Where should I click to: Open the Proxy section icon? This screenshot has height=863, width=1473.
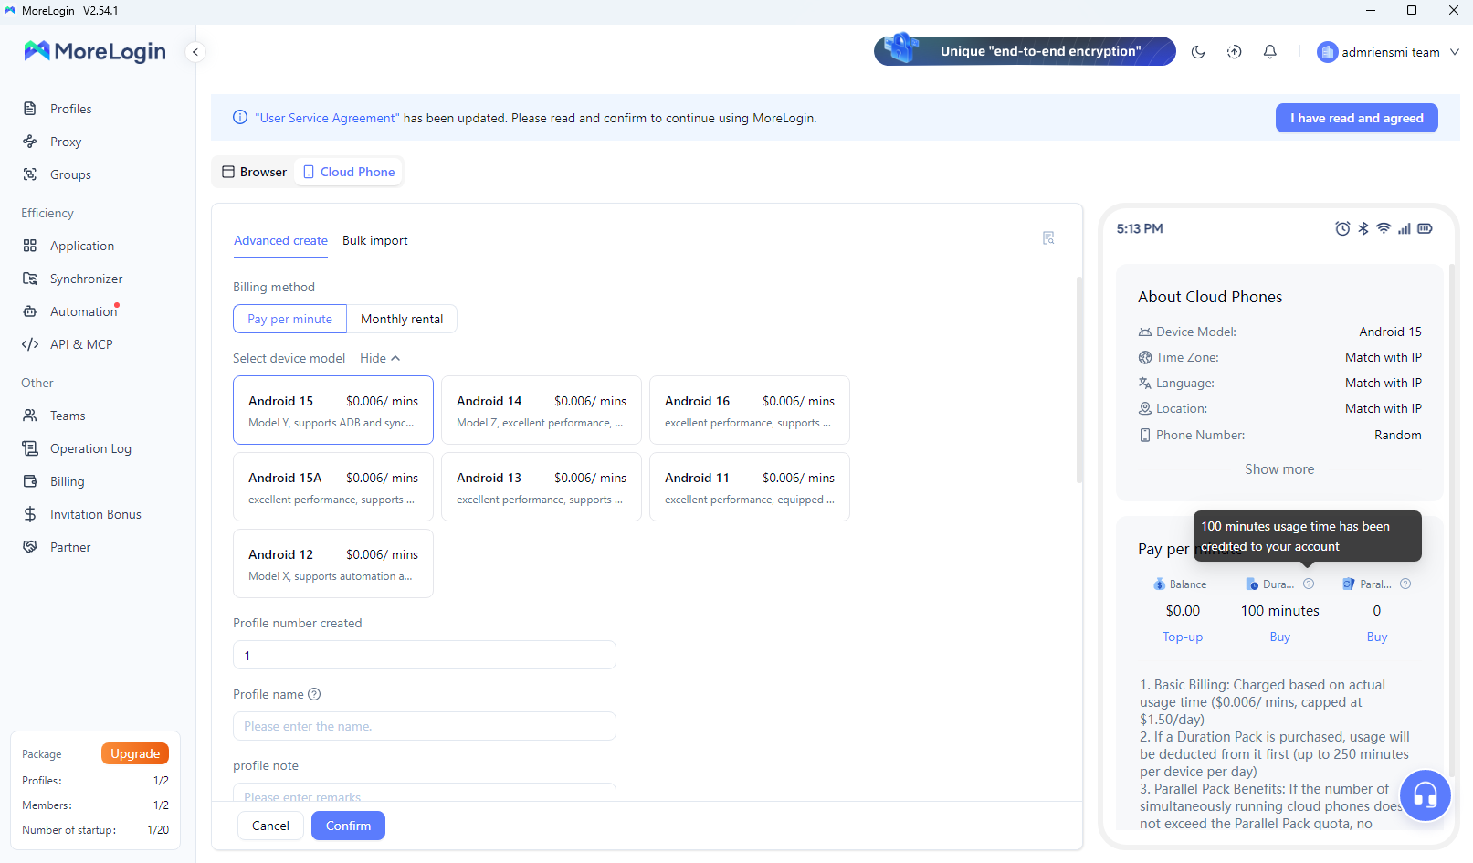(30, 142)
